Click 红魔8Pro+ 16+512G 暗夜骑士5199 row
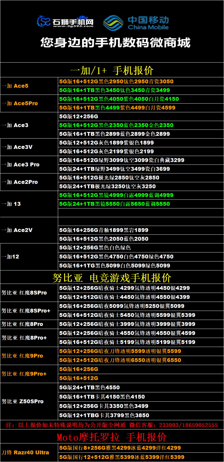224x462 pixels. (x=141, y=342)
